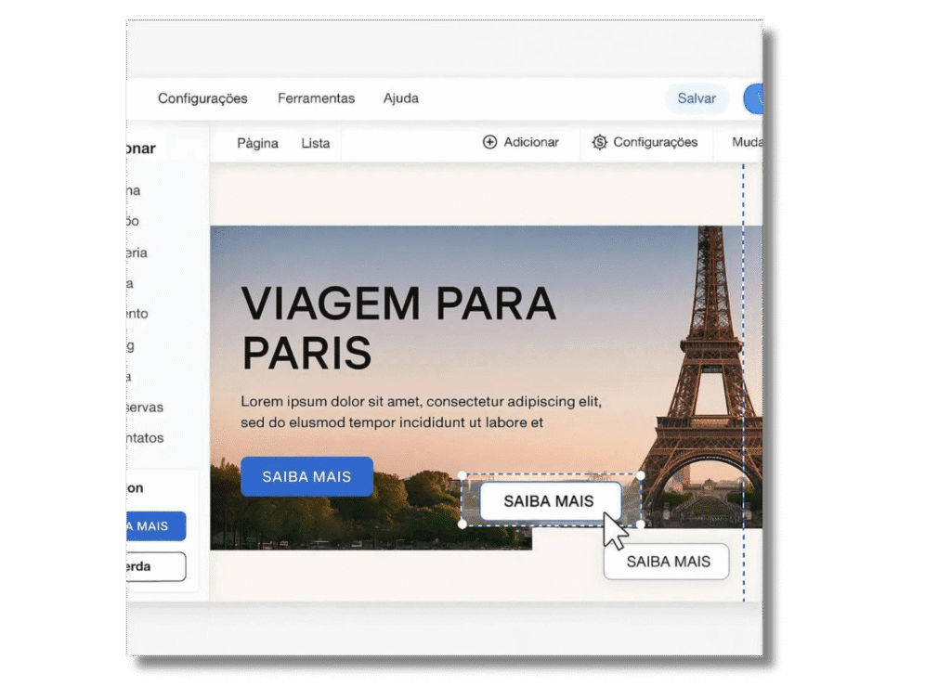Click the top-right resize handle of the selection

[x=641, y=475]
